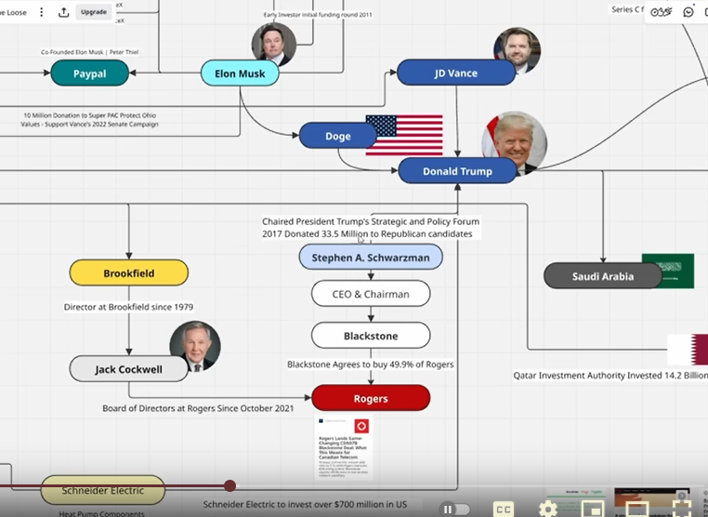Select the Saudi Arabia node
The height and width of the screenshot is (517, 708).
pyautogui.click(x=603, y=276)
